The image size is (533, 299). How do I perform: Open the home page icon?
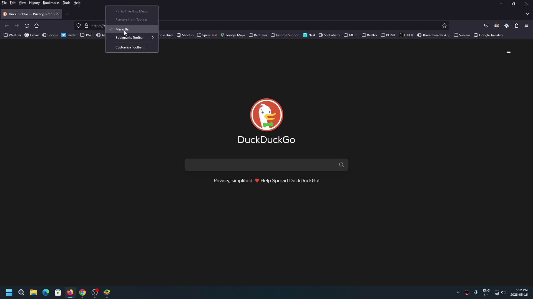point(36,25)
